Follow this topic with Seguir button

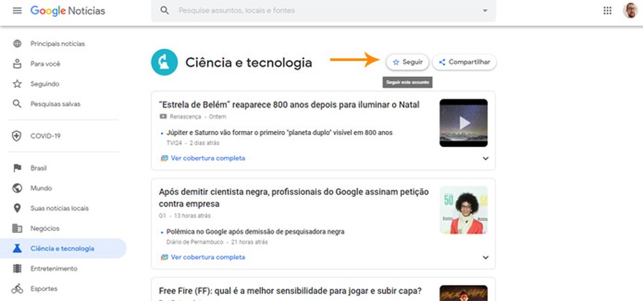coord(408,62)
